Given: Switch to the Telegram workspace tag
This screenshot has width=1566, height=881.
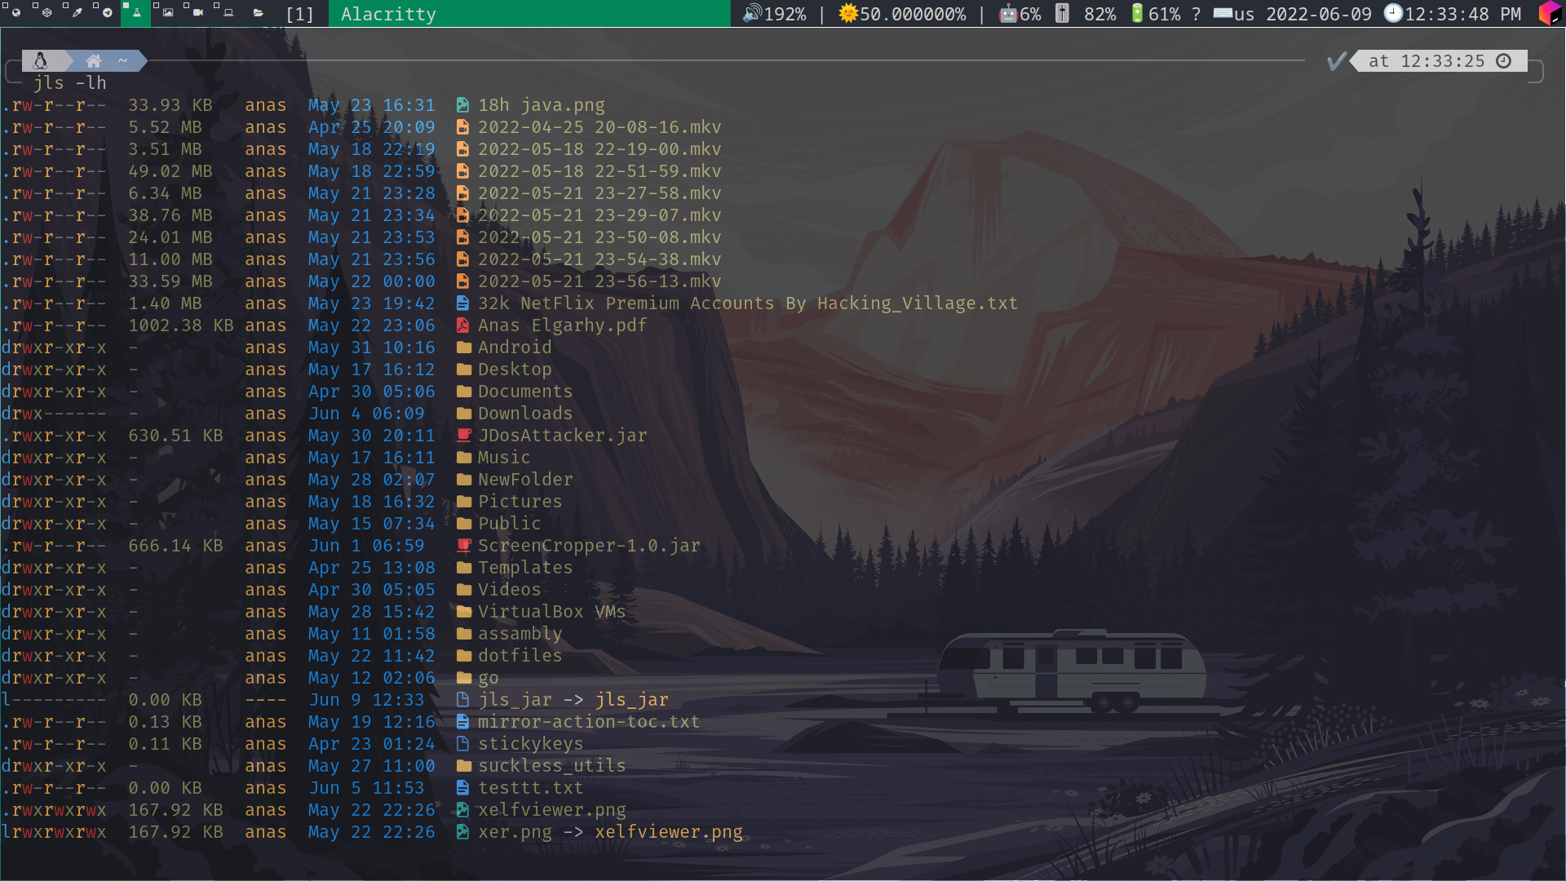Looking at the screenshot, I should pyautogui.click(x=107, y=13).
